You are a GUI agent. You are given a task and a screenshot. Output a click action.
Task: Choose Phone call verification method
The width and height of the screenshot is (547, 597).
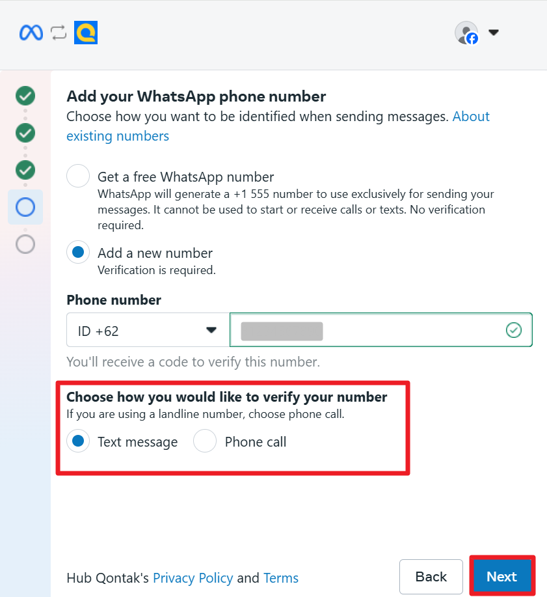click(205, 441)
